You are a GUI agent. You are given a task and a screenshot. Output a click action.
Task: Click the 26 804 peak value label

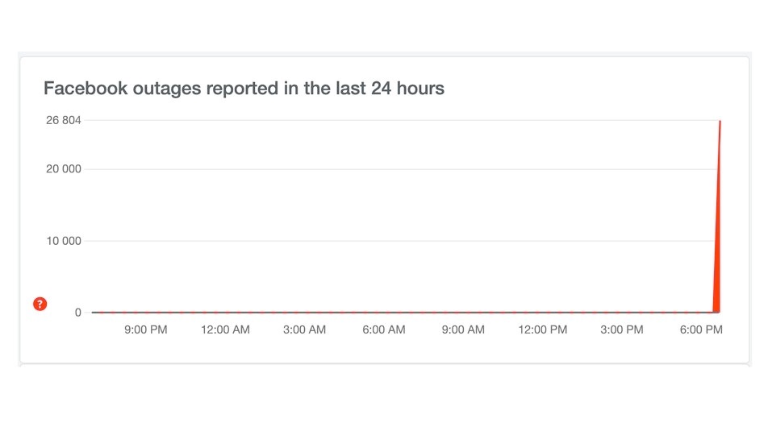click(x=63, y=120)
